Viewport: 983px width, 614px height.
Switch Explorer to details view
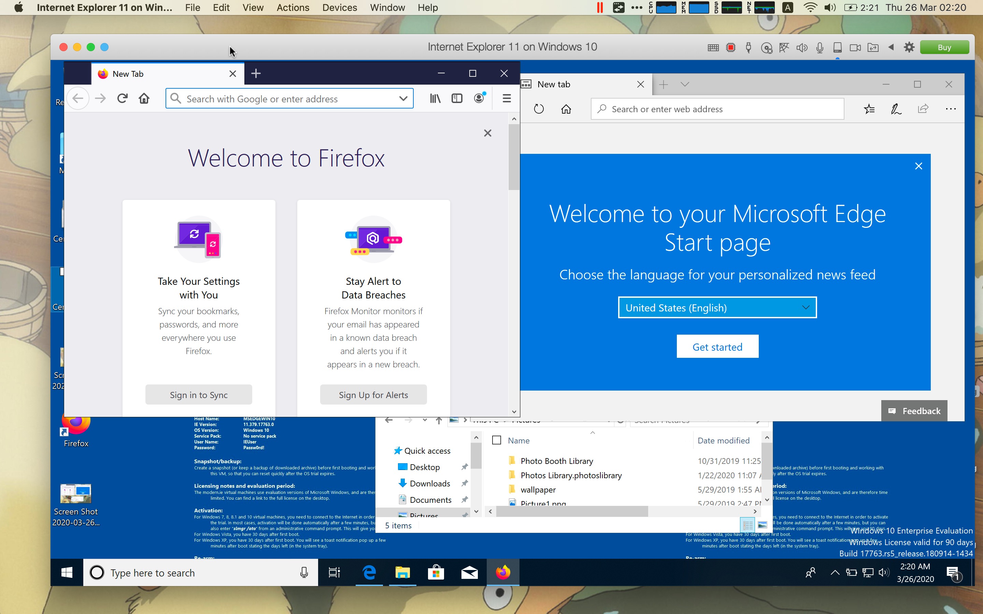pyautogui.click(x=747, y=525)
